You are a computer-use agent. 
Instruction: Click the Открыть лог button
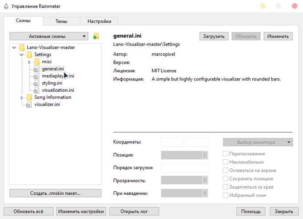[x=134, y=211]
